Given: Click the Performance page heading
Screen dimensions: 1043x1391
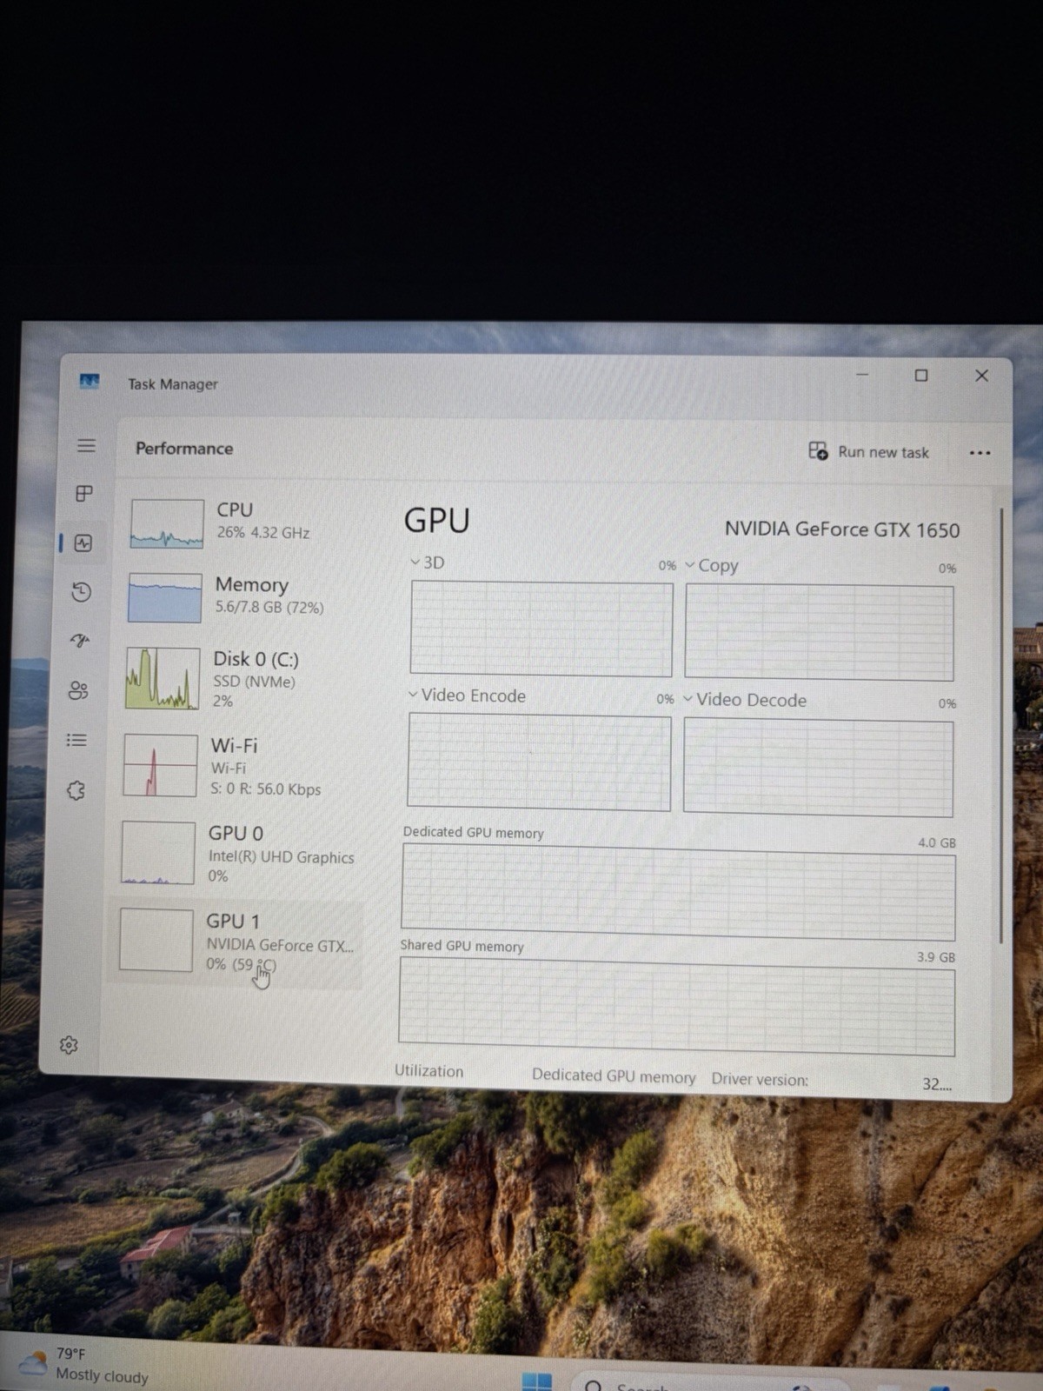Looking at the screenshot, I should (184, 449).
